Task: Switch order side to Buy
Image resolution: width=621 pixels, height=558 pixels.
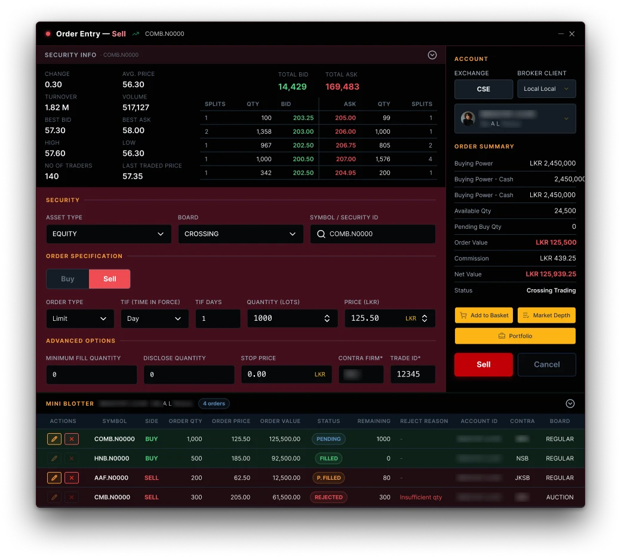Action: (x=67, y=279)
